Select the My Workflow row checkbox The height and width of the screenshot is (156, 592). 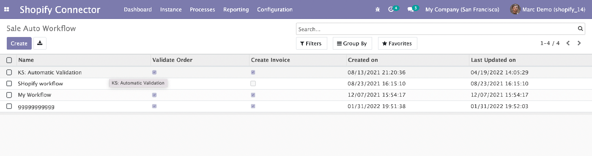click(x=9, y=95)
